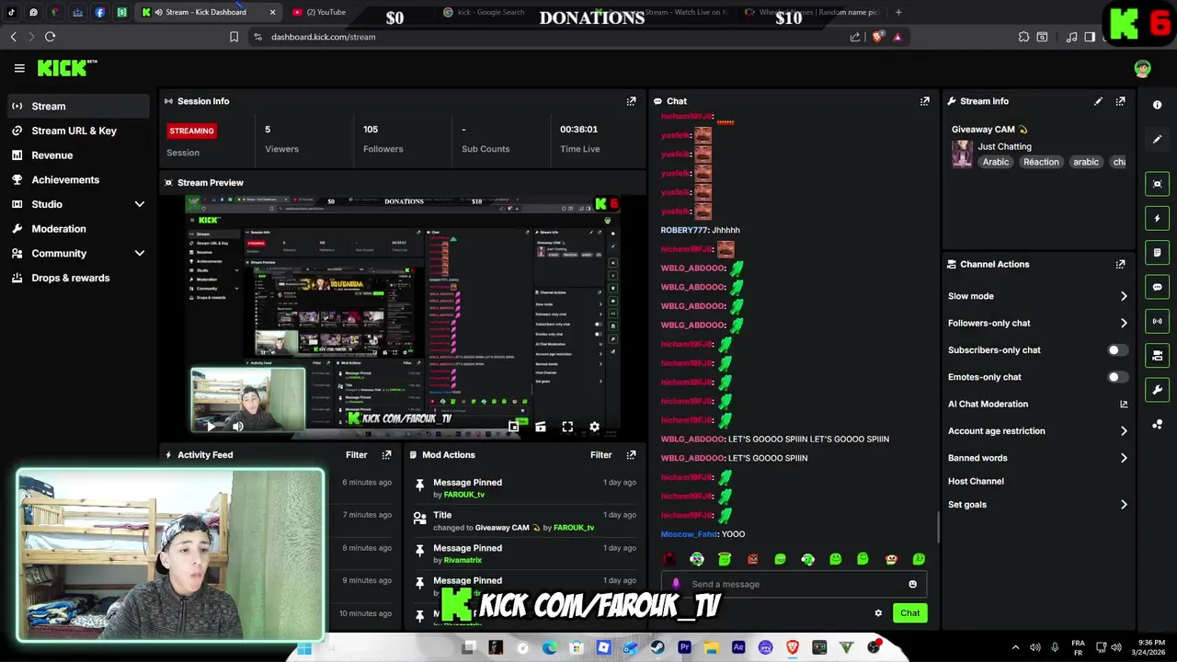
Task: Click the info icon in right sidebar
Action: pyautogui.click(x=1157, y=105)
